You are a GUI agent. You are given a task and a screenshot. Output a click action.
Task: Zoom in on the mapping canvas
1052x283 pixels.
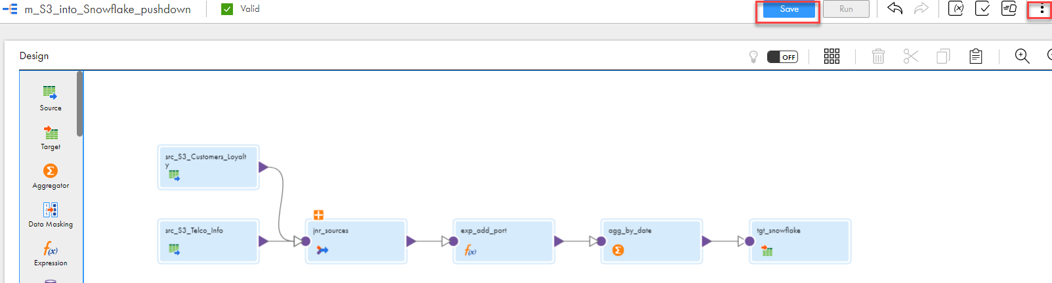1022,56
